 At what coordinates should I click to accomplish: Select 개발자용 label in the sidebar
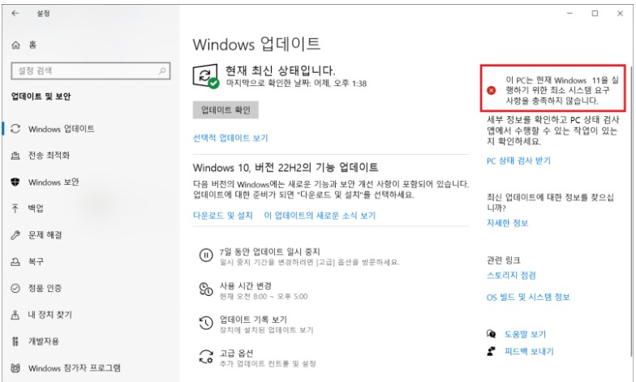(x=44, y=341)
